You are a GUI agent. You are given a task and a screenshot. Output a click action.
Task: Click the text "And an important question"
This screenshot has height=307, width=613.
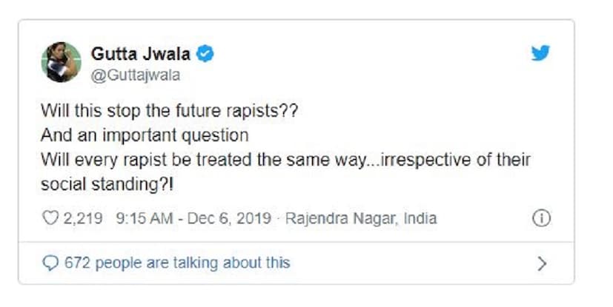click(145, 137)
